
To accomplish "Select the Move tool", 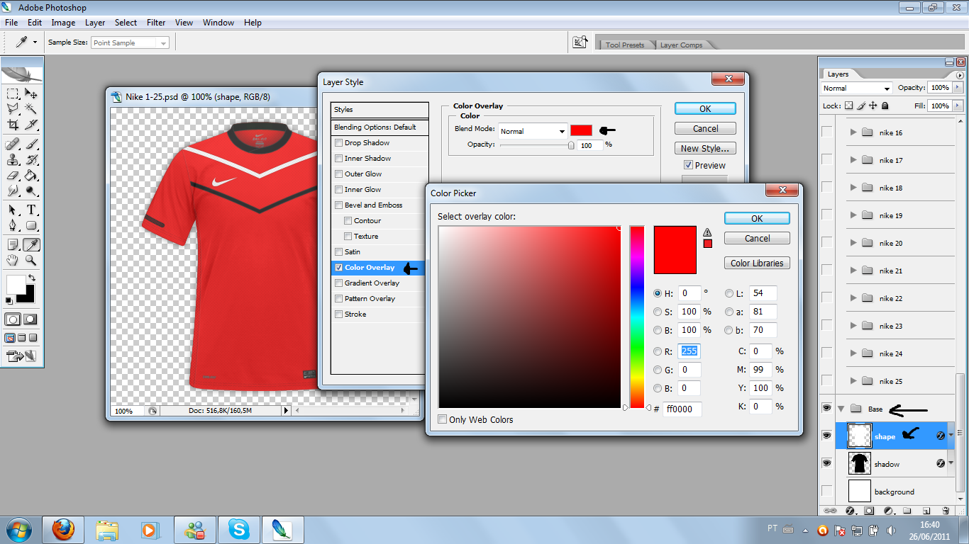I will [31, 93].
